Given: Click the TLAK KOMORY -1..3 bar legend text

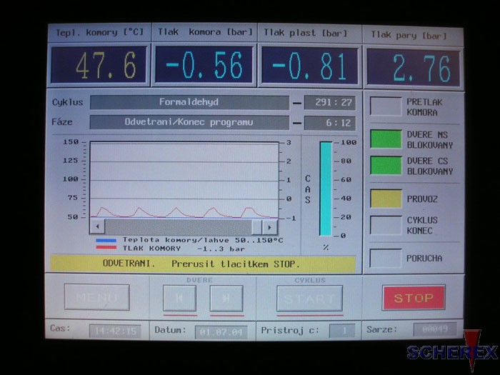Looking at the screenshot, I should 184,249.
